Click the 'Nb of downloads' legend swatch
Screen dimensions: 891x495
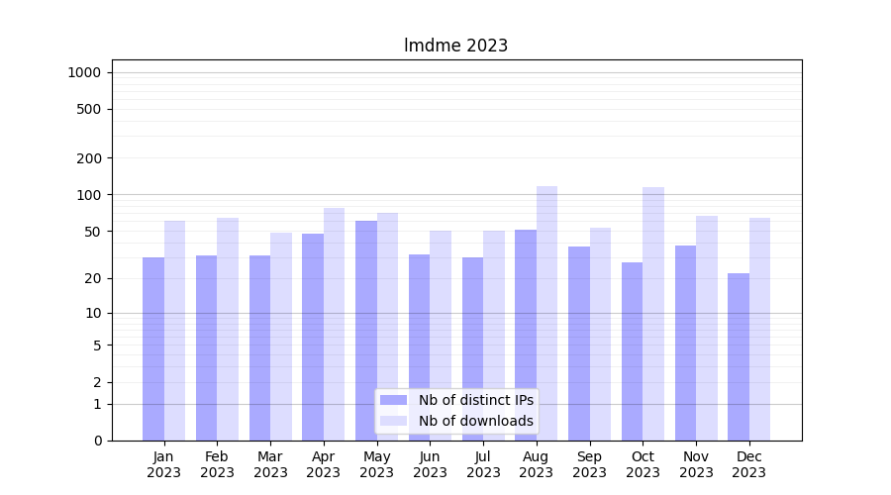click(393, 421)
